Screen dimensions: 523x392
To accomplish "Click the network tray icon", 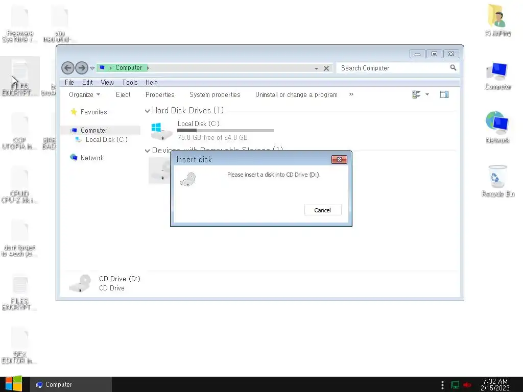I will [x=455, y=385].
